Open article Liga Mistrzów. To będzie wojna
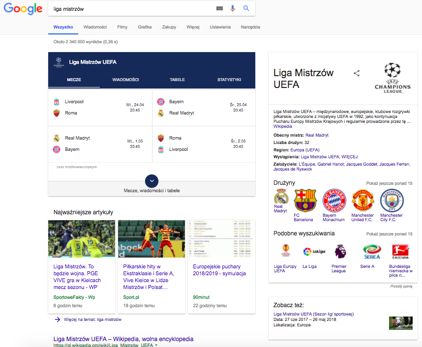The width and height of the screenshot is (422, 347). pyautogui.click(x=77, y=277)
